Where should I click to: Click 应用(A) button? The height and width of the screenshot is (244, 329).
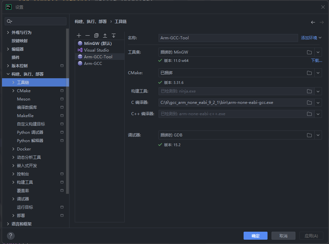pyautogui.click(x=311, y=236)
